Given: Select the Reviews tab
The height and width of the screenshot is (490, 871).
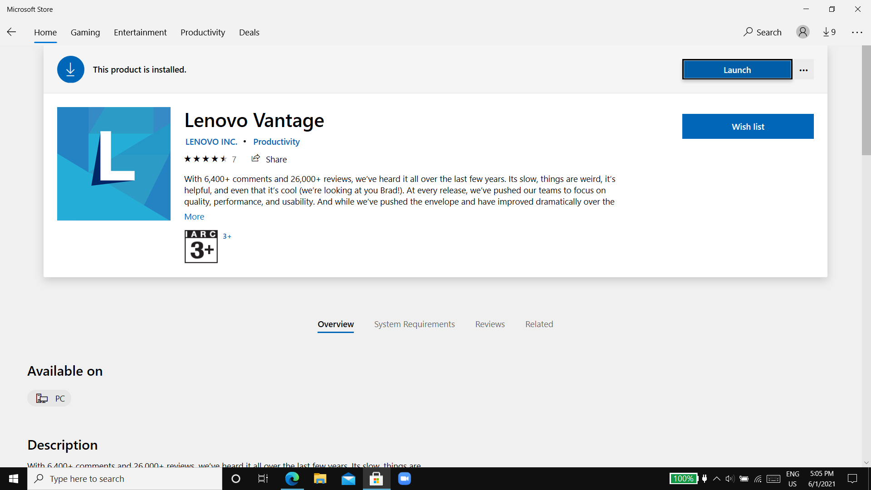Looking at the screenshot, I should pyautogui.click(x=490, y=324).
